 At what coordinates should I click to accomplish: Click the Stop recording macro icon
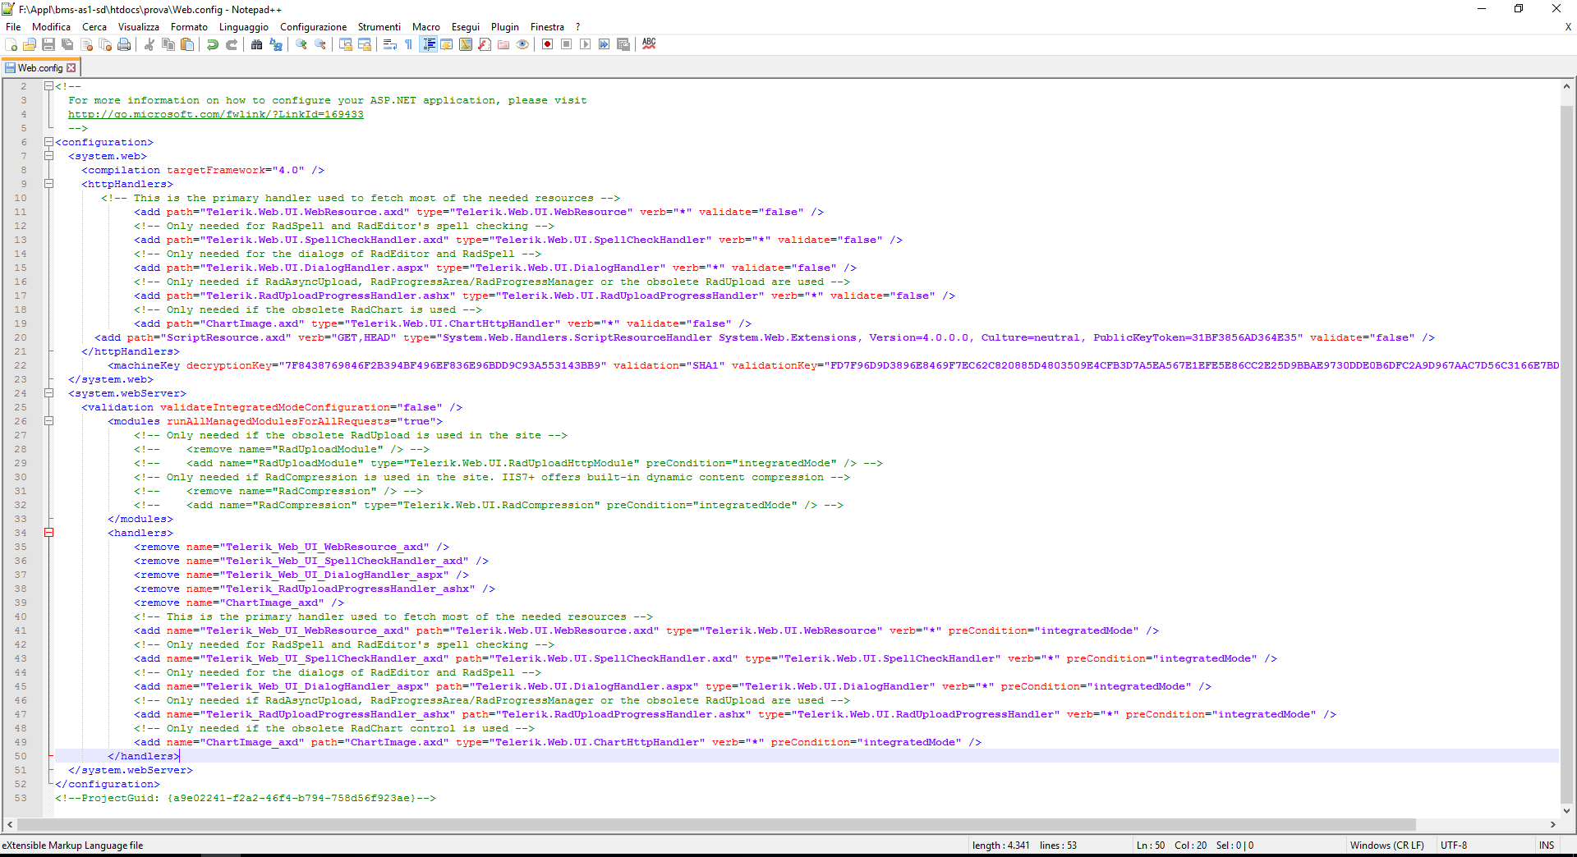click(566, 44)
